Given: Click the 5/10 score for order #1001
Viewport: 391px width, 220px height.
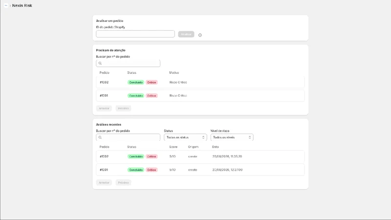Looking at the screenshot, I should 173,170.
